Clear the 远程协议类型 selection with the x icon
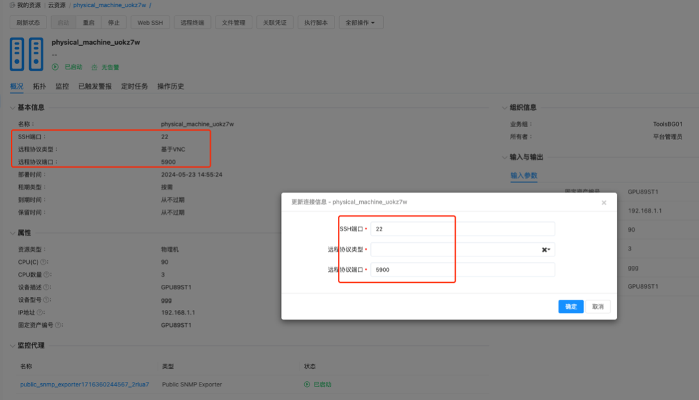699x400 pixels. (x=544, y=249)
